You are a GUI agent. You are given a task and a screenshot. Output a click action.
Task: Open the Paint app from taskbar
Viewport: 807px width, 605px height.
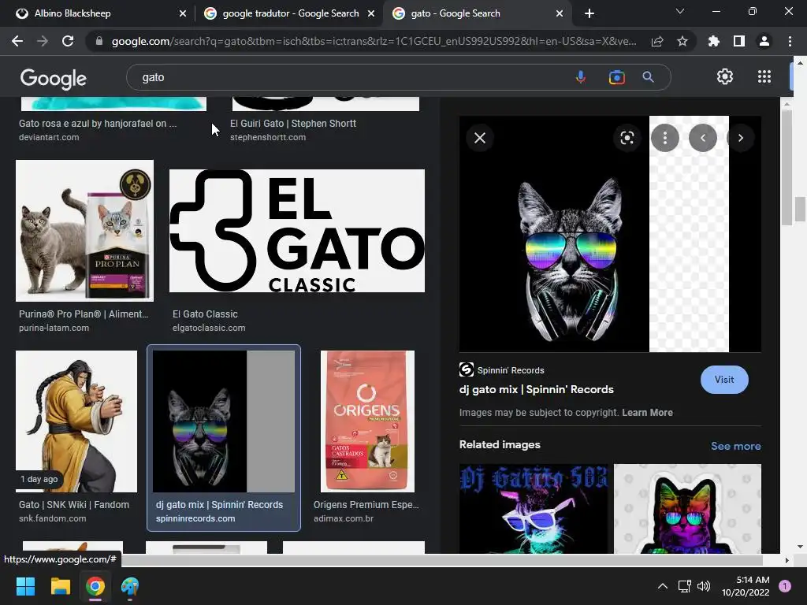130,586
